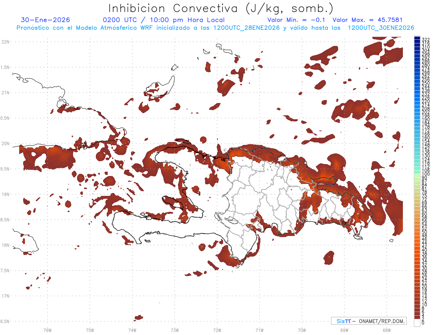Click the '20N' latitude label
This screenshot has height=335, width=434.
coord(5,143)
